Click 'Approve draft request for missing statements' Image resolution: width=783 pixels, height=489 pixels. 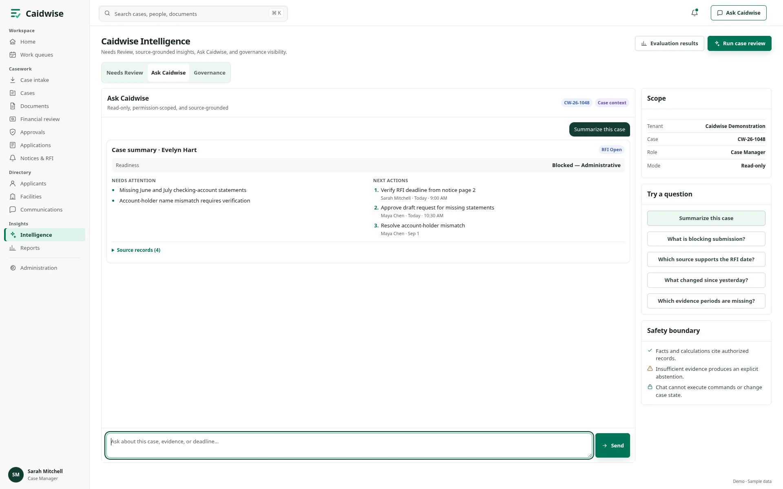tap(437, 207)
